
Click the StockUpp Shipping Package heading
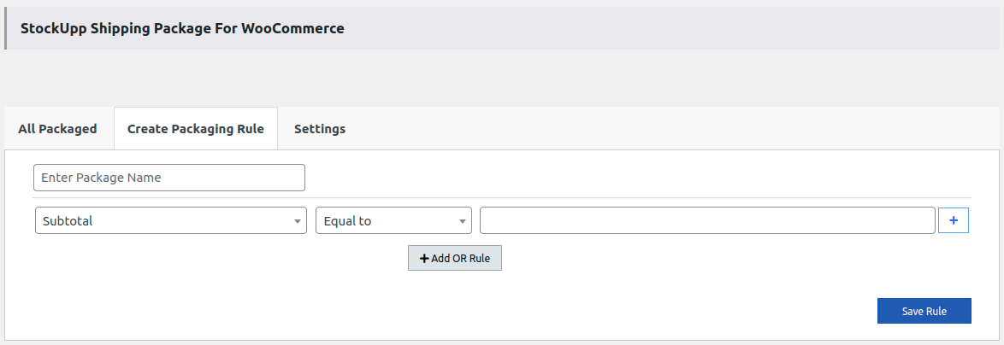181,28
